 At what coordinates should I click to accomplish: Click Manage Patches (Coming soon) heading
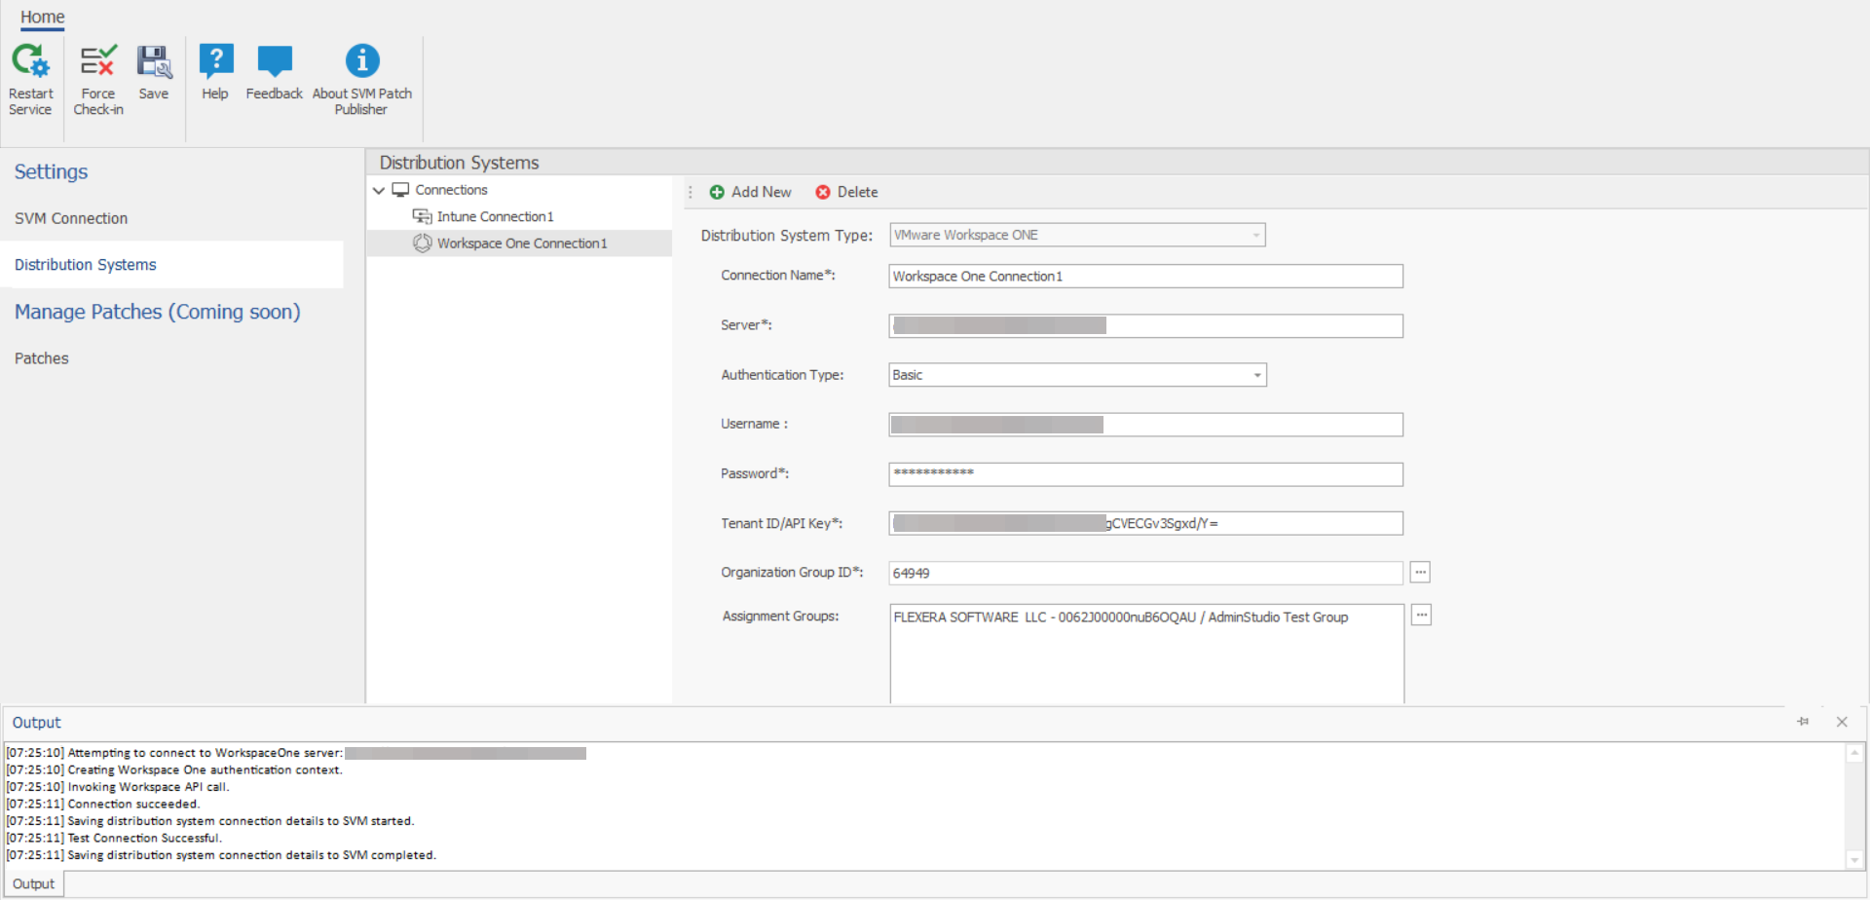pos(158,312)
